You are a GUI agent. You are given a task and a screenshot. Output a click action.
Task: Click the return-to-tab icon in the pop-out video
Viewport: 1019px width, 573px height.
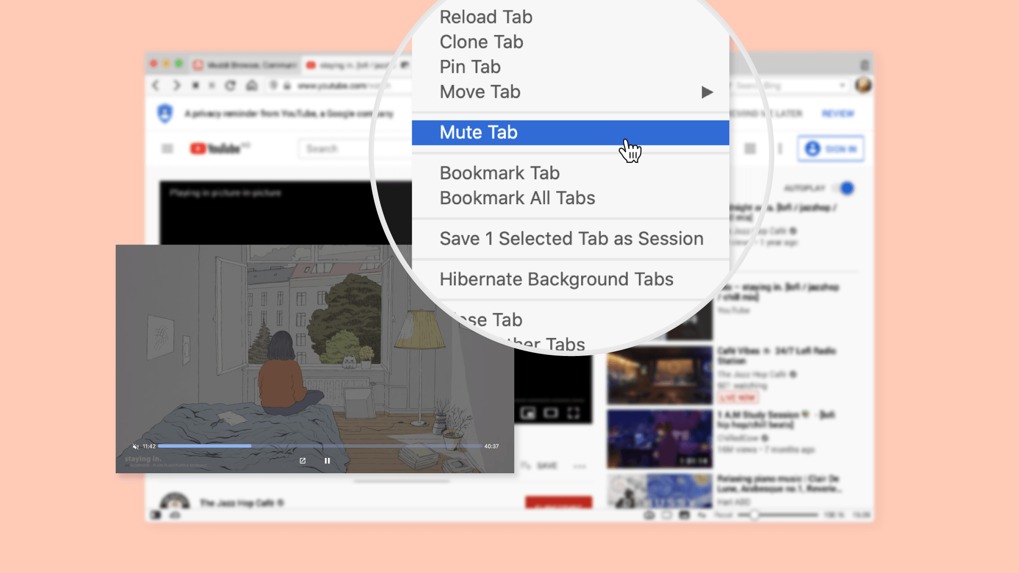tap(303, 461)
